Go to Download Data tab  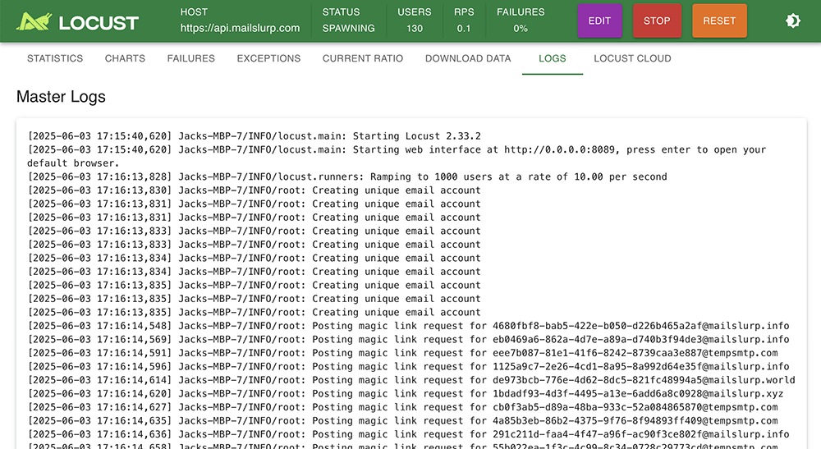(x=468, y=58)
